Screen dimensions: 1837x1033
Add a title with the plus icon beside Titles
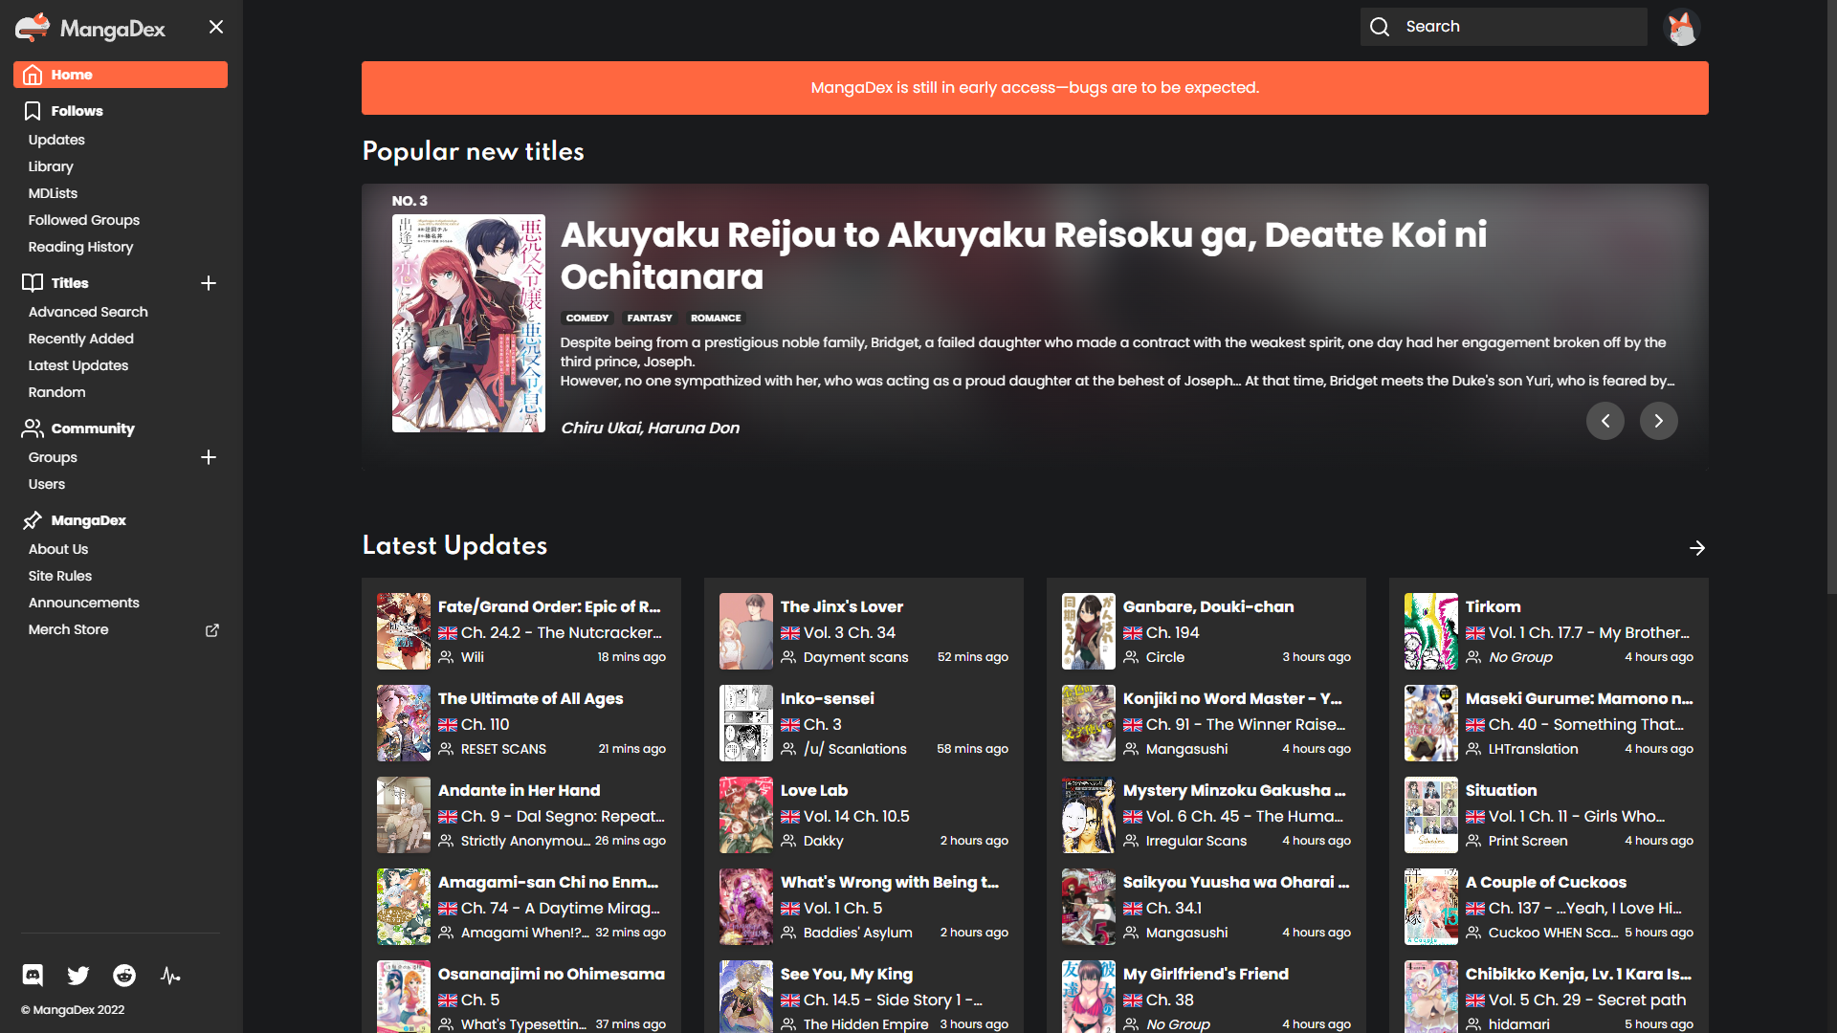tap(209, 283)
